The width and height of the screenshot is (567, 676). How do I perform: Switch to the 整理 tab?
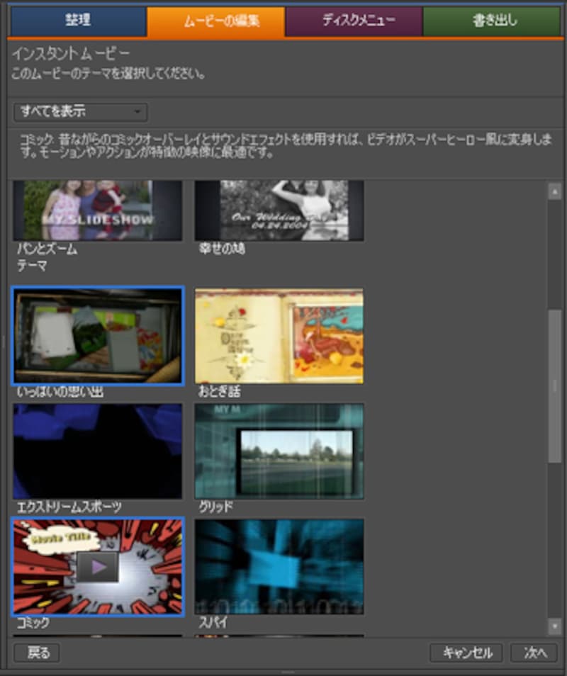coord(79,21)
